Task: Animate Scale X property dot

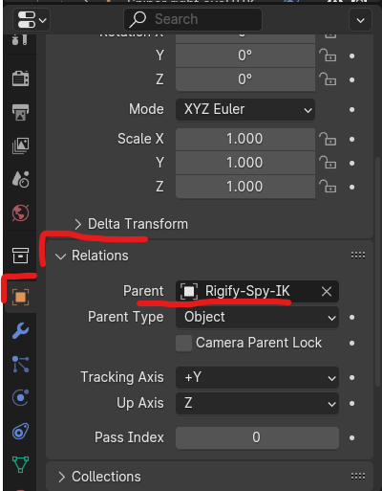Action: coord(351,140)
